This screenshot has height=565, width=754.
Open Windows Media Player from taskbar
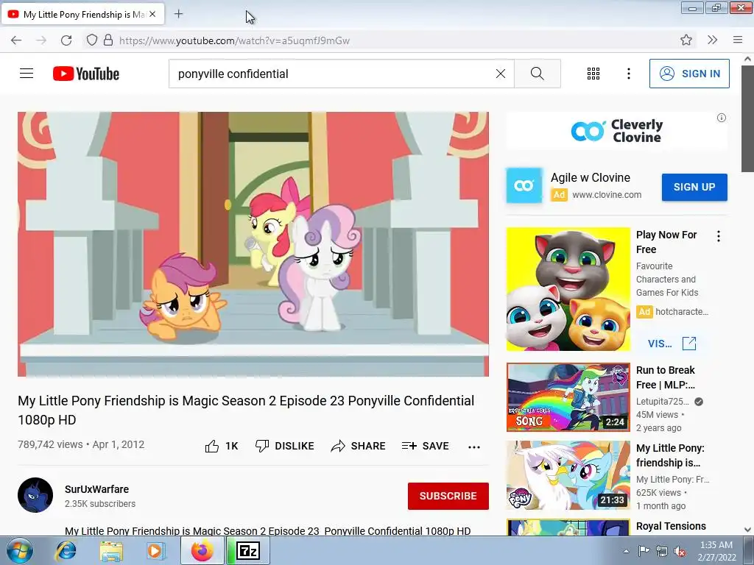(x=155, y=550)
